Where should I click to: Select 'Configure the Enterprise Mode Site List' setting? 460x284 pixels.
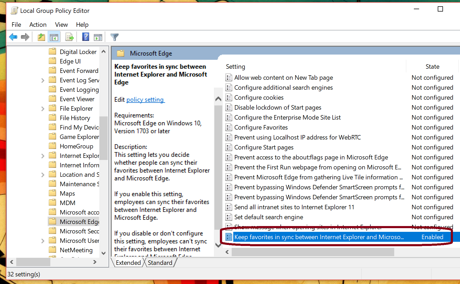click(288, 117)
